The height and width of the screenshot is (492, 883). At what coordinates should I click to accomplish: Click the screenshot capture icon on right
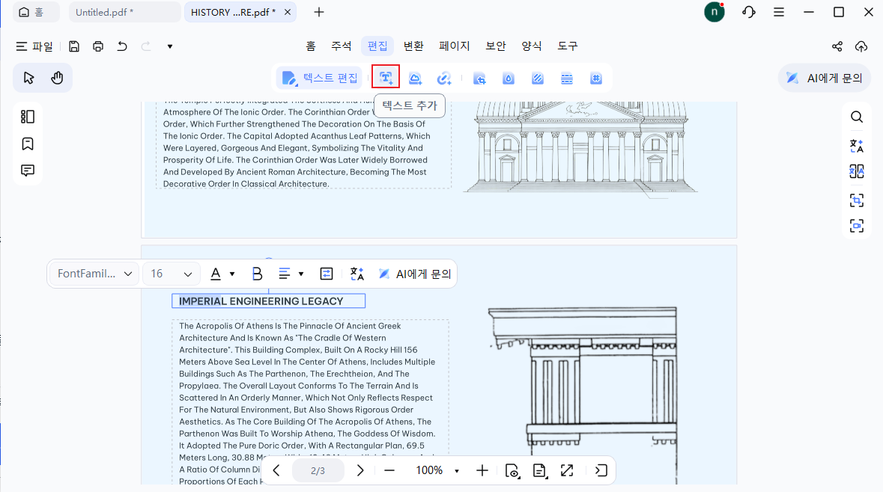pos(857,226)
